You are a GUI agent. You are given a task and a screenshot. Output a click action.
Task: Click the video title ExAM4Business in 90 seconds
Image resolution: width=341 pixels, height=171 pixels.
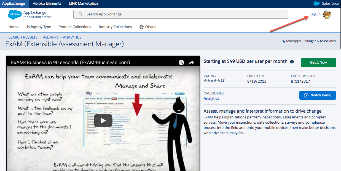[x=70, y=63]
